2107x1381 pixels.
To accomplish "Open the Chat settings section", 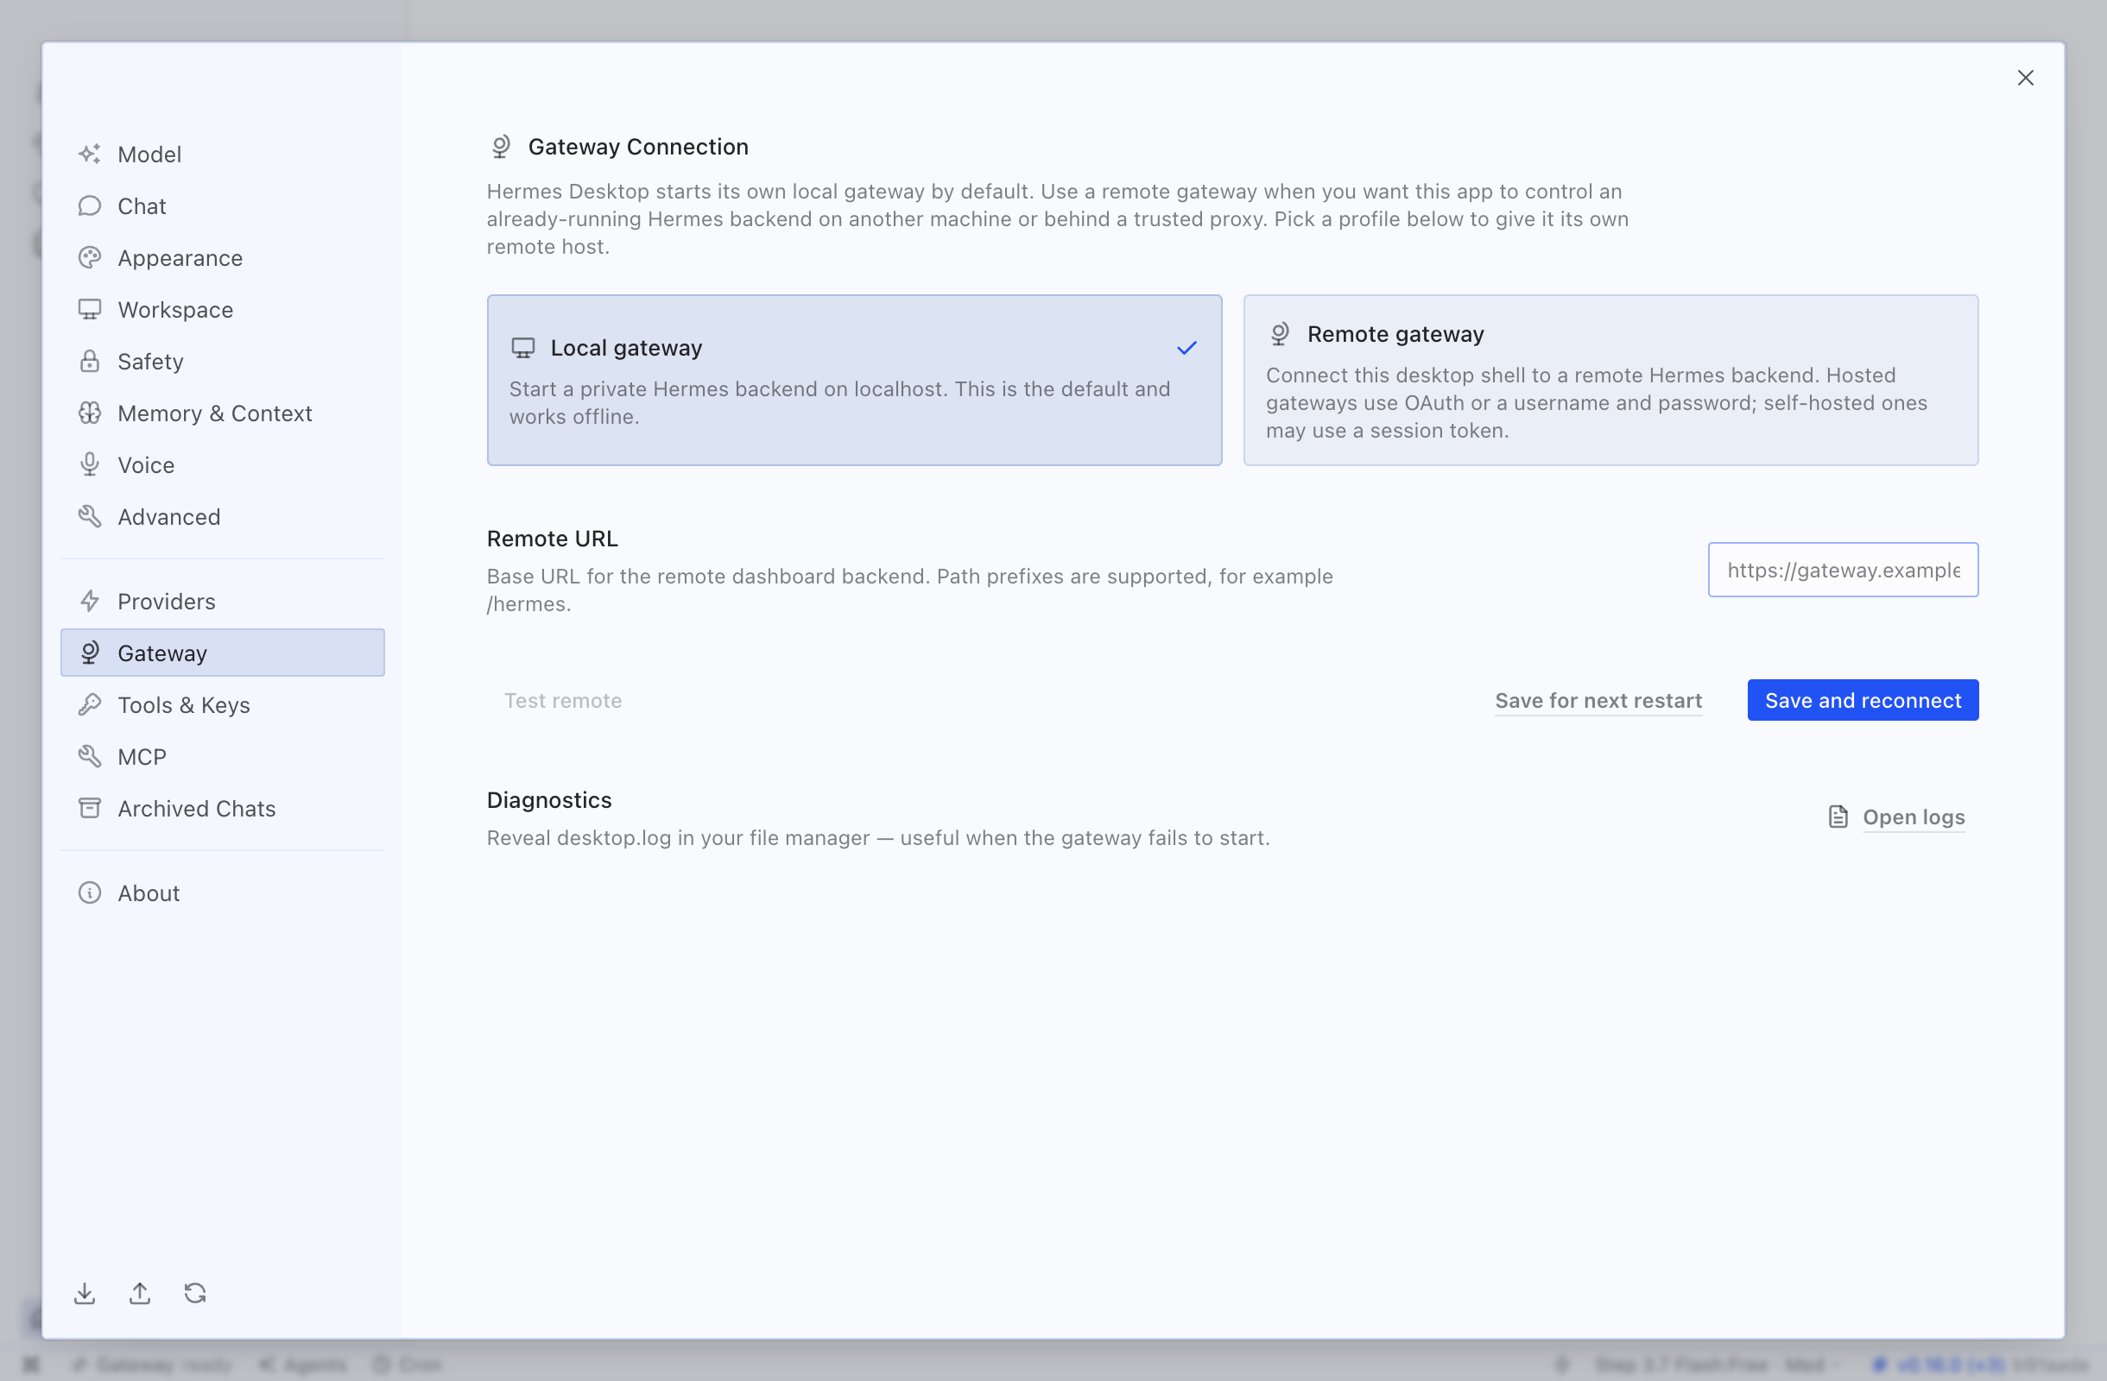I will tap(222, 206).
